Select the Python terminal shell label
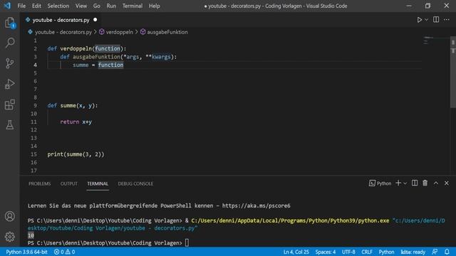The width and height of the screenshot is (456, 256). tap(380, 183)
